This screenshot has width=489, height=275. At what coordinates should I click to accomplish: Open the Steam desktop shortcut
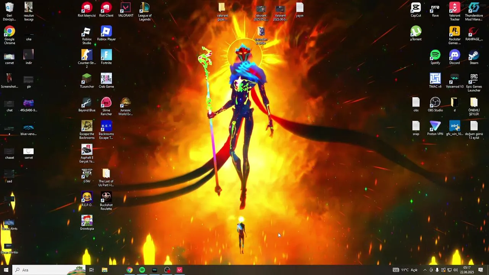pyautogui.click(x=474, y=57)
